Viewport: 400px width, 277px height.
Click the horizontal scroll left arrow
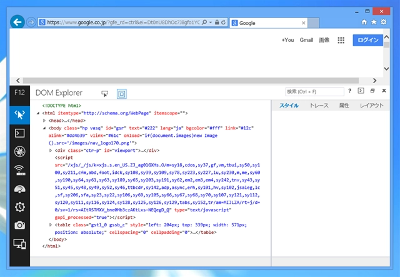pos(18,81)
